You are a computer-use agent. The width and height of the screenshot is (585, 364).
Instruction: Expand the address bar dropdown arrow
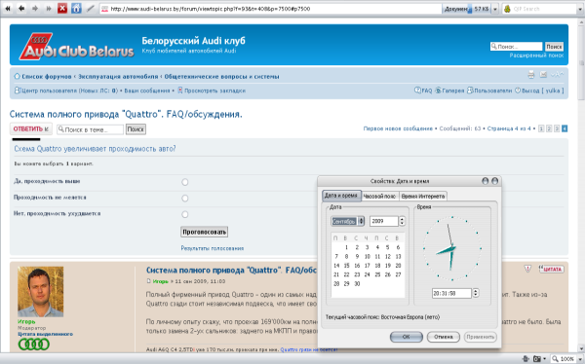tap(495, 9)
